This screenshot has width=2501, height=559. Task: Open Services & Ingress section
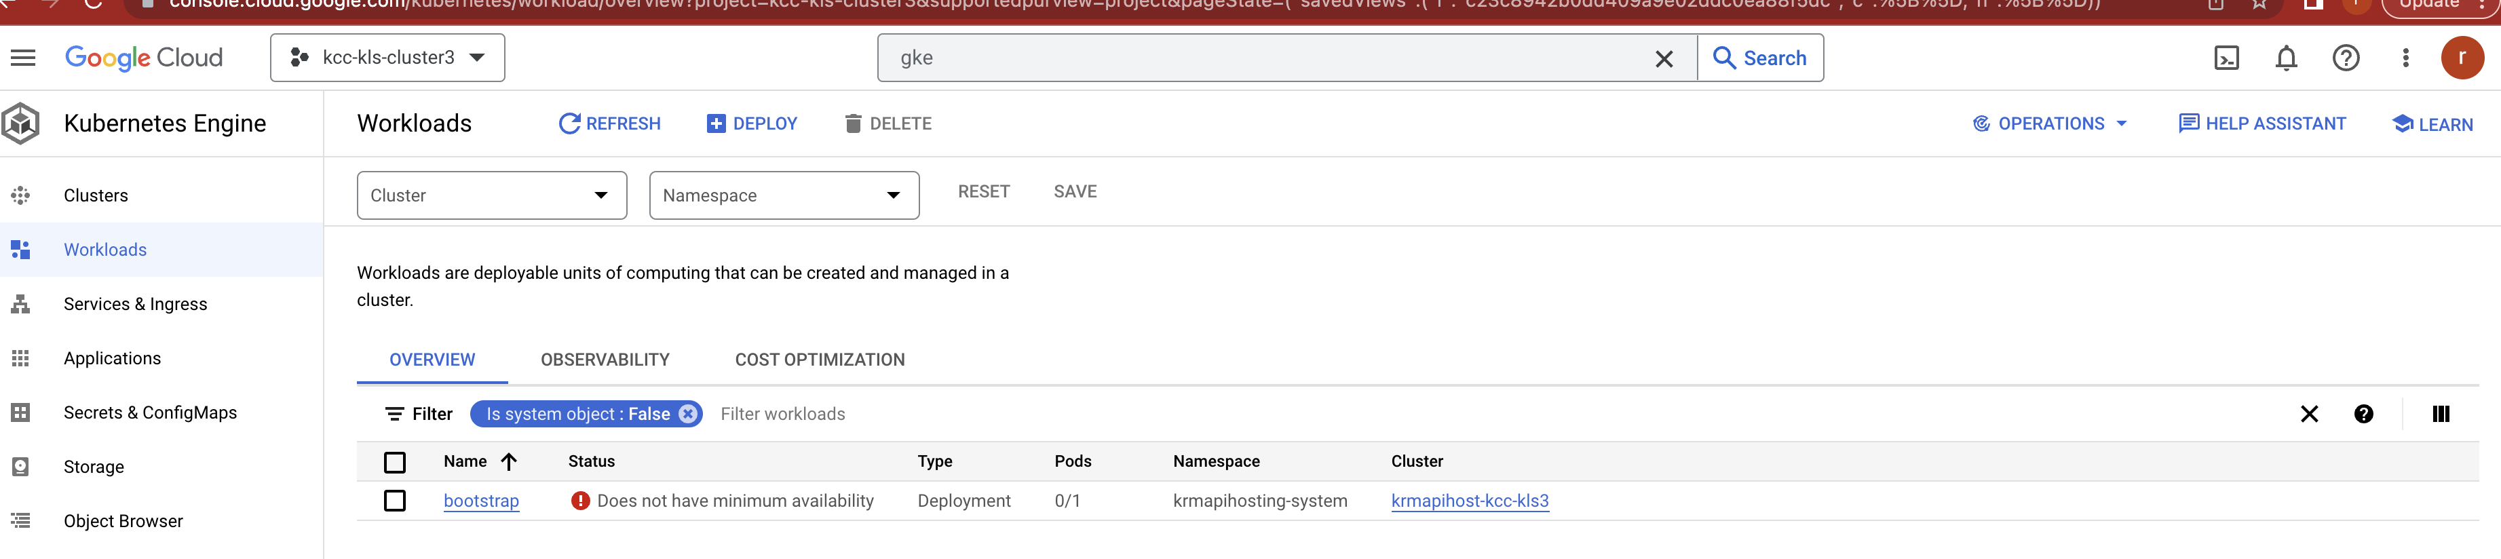135,303
